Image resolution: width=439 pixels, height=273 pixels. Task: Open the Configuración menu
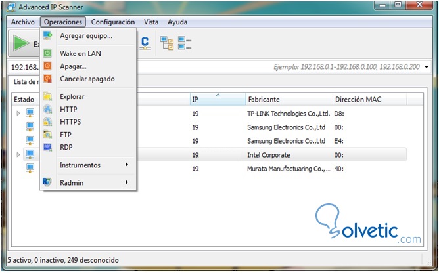pyautogui.click(x=113, y=22)
